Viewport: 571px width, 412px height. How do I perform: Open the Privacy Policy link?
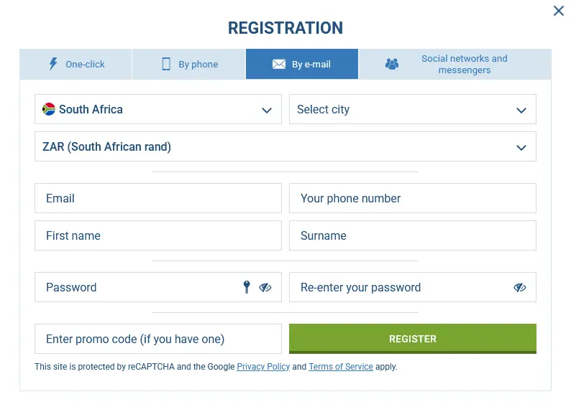point(263,367)
